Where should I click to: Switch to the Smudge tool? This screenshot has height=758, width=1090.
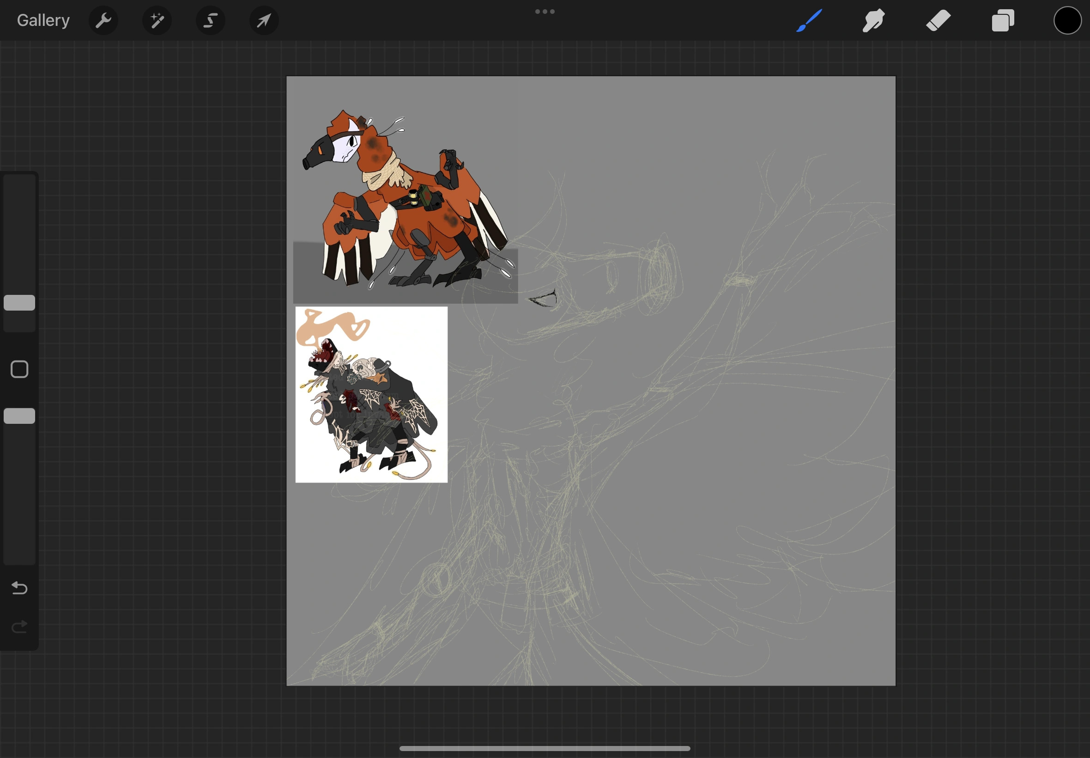pos(873,20)
